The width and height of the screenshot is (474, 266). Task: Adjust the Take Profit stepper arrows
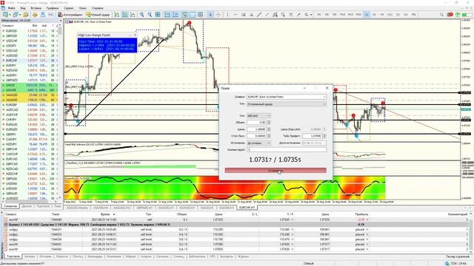[x=324, y=136]
